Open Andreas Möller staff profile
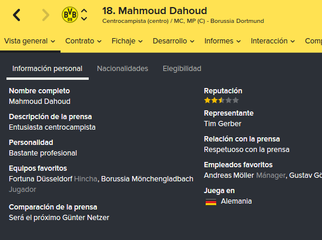Screen dimensions: 322x240 (229, 175)
